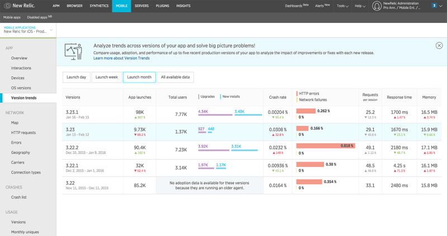Click the Memory column header

(x=429, y=98)
